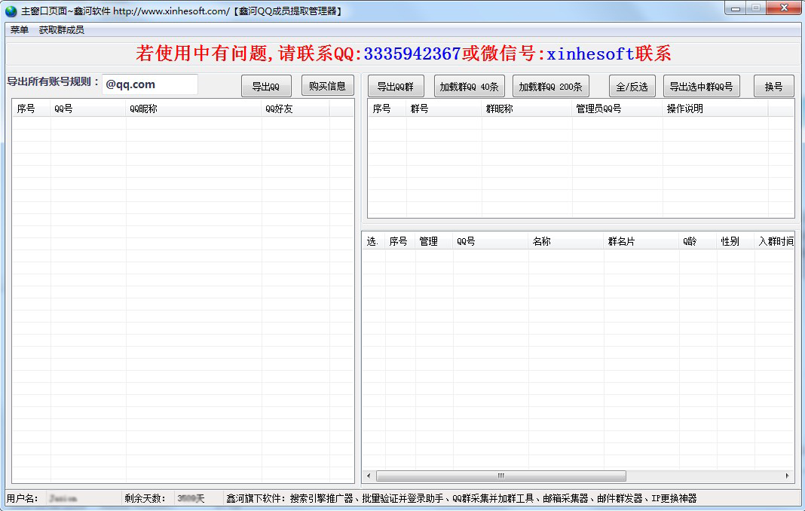
Task: Click the 性别 column header
Action: click(735, 241)
